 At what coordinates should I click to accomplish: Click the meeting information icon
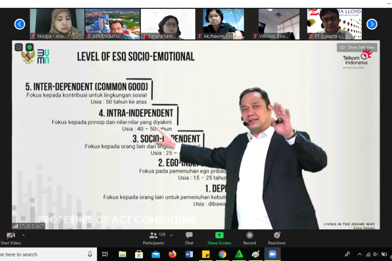pos(19,47)
